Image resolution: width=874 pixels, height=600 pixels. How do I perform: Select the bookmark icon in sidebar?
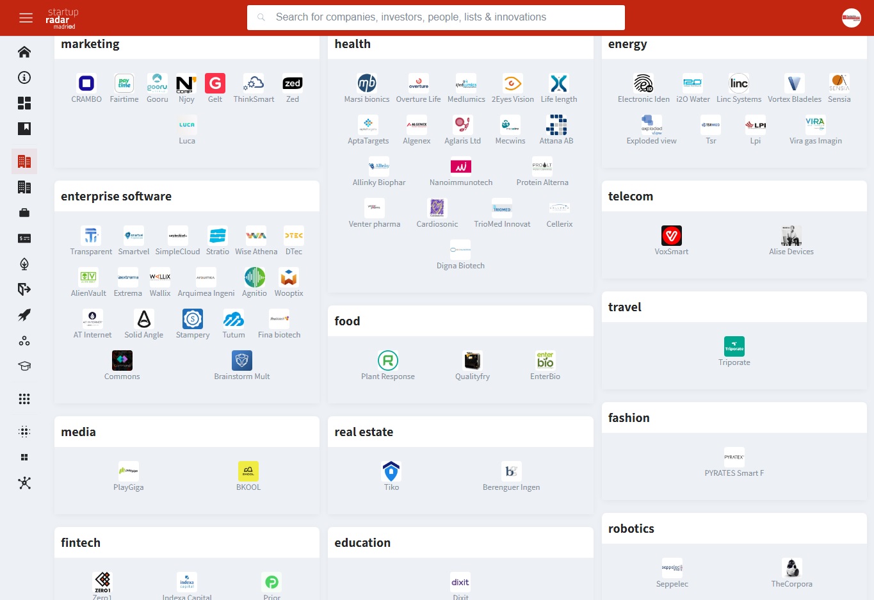[24, 129]
